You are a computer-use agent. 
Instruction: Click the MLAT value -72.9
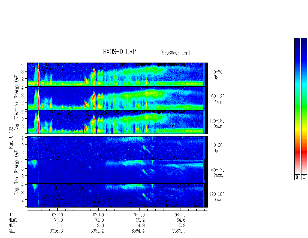point(98,220)
